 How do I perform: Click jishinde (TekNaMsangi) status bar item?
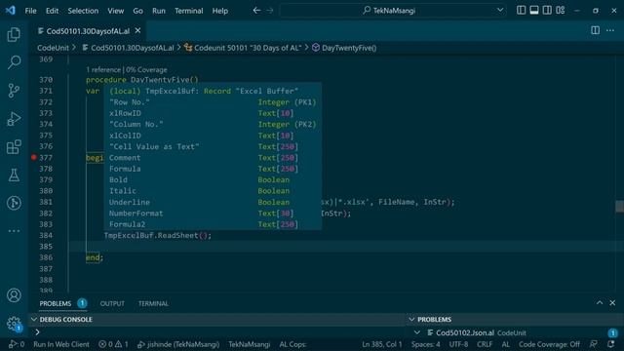[x=178, y=344]
